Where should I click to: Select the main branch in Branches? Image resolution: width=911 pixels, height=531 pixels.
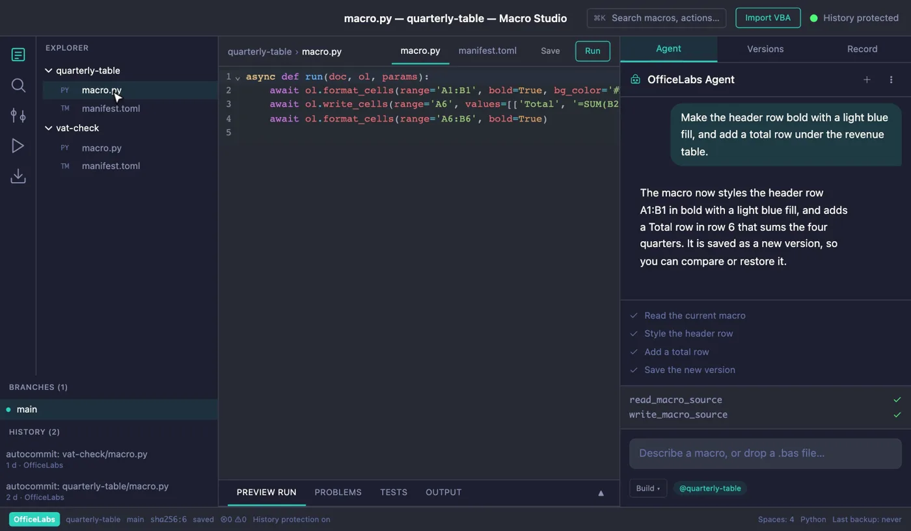pyautogui.click(x=109, y=409)
